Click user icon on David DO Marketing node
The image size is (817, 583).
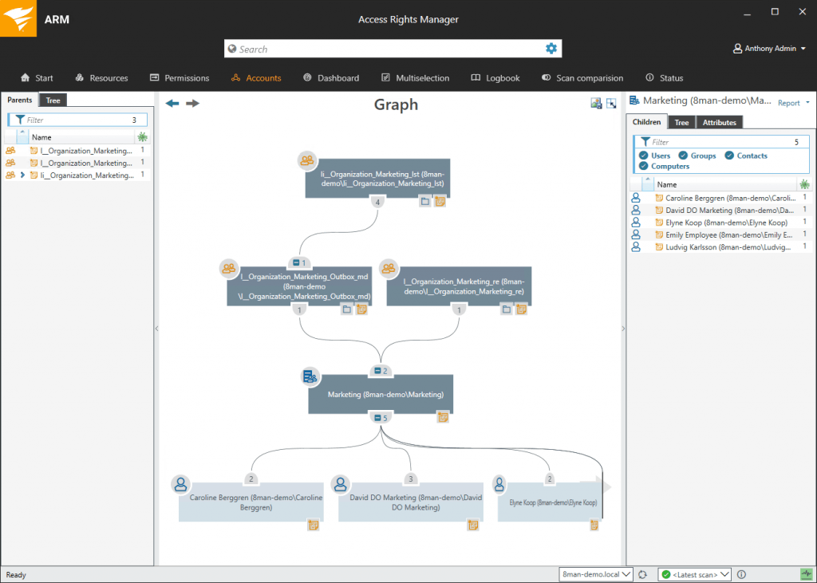[340, 484]
